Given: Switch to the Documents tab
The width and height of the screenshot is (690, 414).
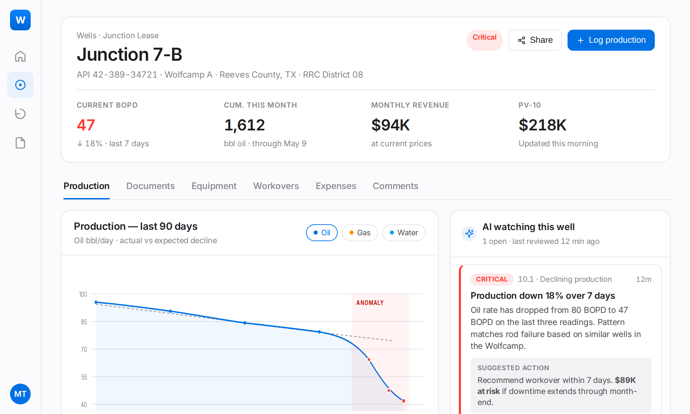Looking at the screenshot, I should coord(150,186).
